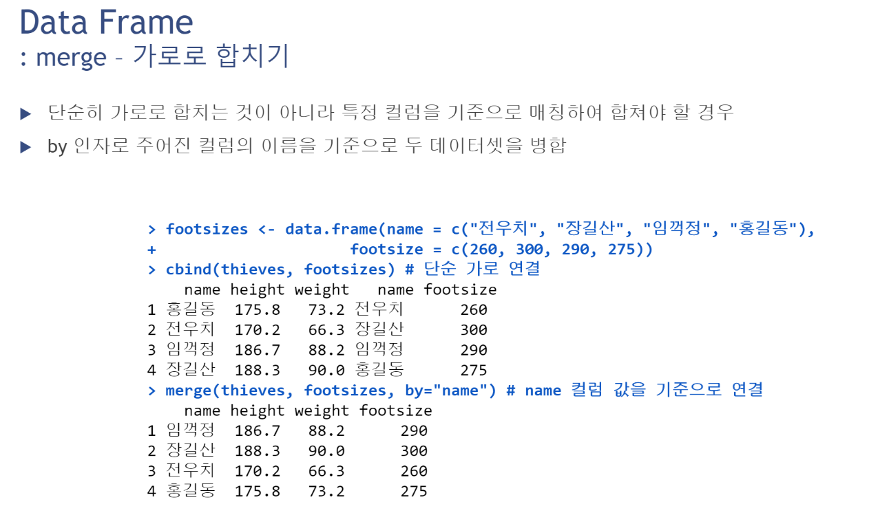Image resolution: width=869 pixels, height=515 pixels.
Task: Click "275" in cbind output row 4
Action: coord(474,371)
